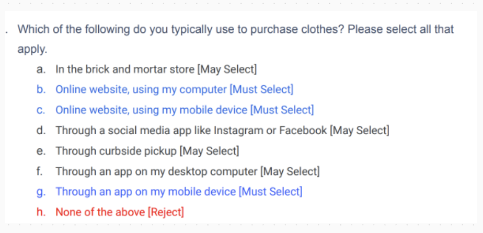The image size is (483, 233).
Task: Click [Must Select] tag after mobile device website option
Action: coord(282,110)
